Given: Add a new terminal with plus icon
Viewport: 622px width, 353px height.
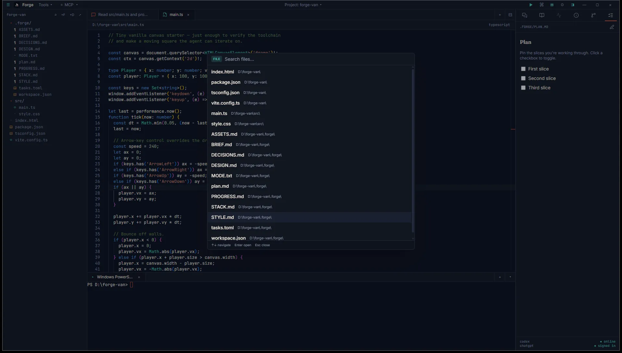Looking at the screenshot, I should (x=500, y=277).
